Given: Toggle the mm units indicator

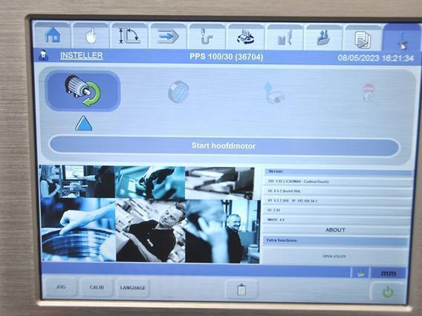Looking at the screenshot, I should click(389, 274).
